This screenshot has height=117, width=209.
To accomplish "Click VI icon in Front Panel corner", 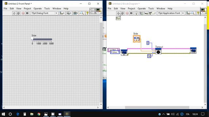I will (99, 11).
